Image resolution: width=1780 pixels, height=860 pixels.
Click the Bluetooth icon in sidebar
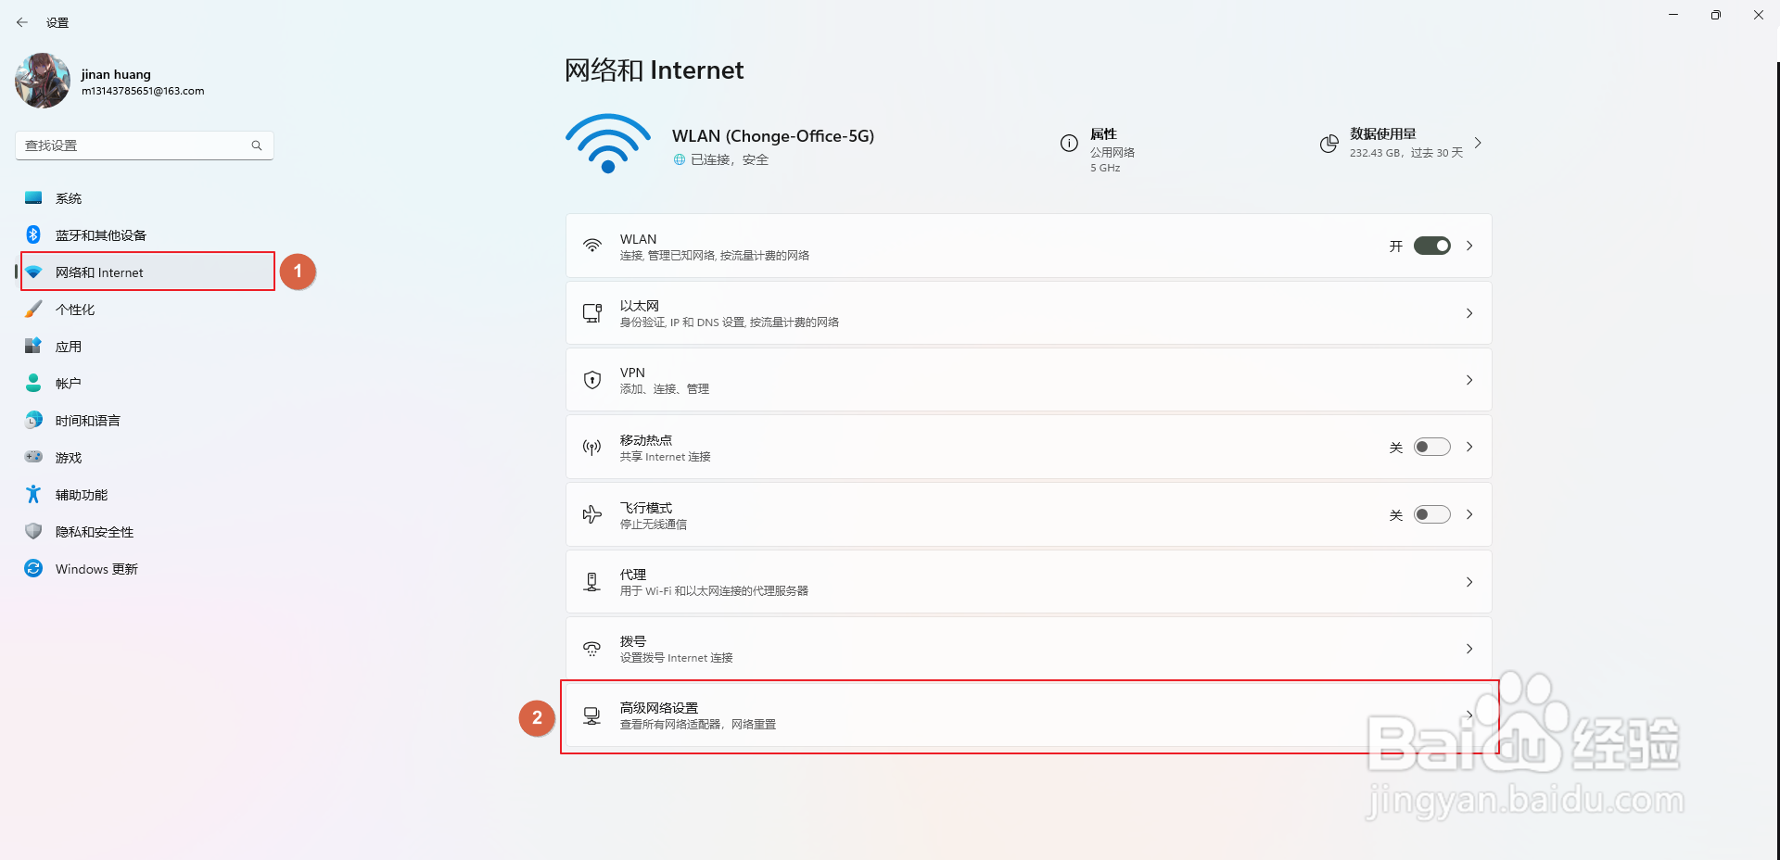[x=33, y=234]
